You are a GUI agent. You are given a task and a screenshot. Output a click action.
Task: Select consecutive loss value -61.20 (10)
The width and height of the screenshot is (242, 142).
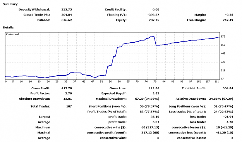[x=225, y=133]
